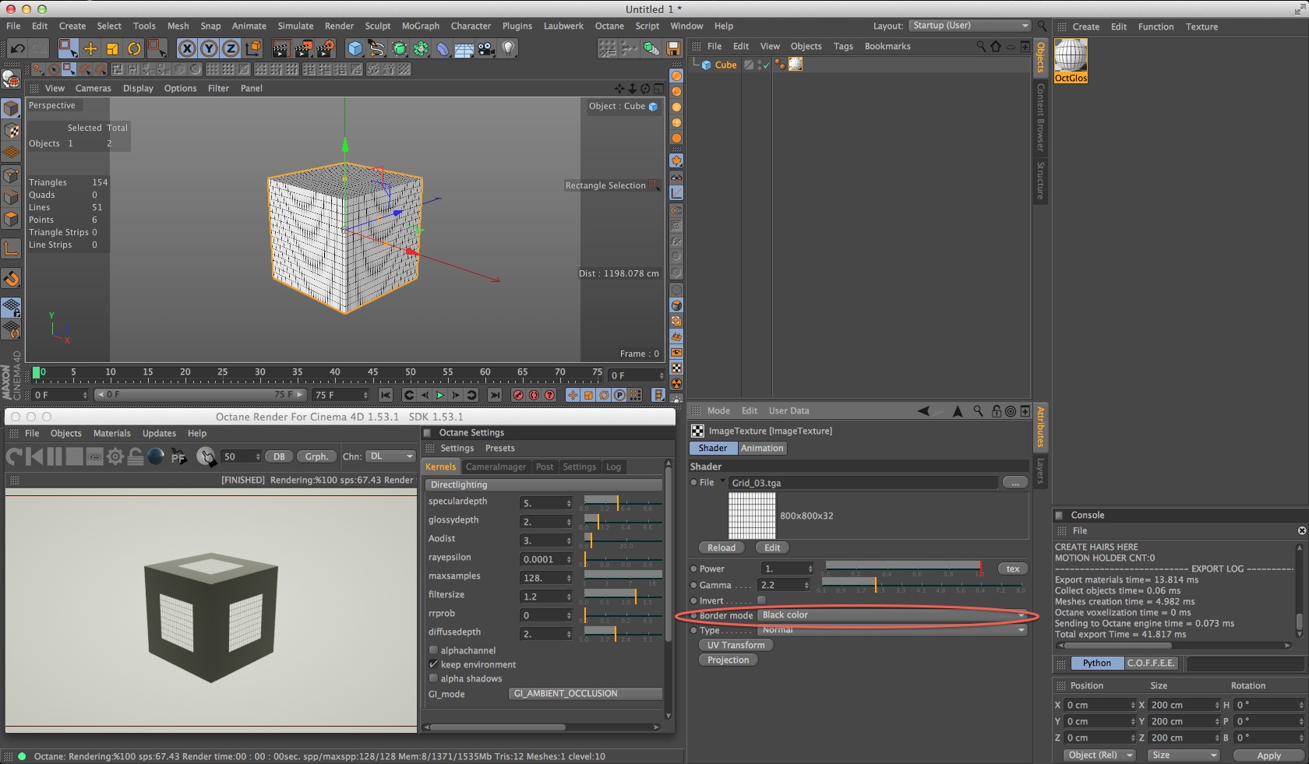Open the GI_mode dropdown
Screen dimensions: 1309x764
pos(585,694)
